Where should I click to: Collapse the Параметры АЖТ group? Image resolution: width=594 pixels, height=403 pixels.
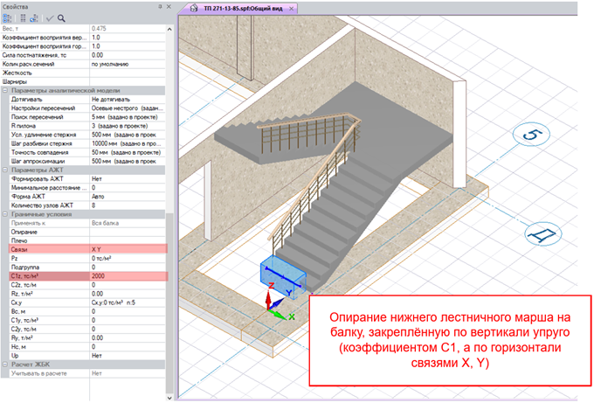point(5,170)
